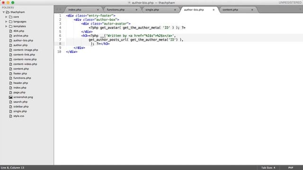Open content.php from the sidebar

(x=21, y=69)
